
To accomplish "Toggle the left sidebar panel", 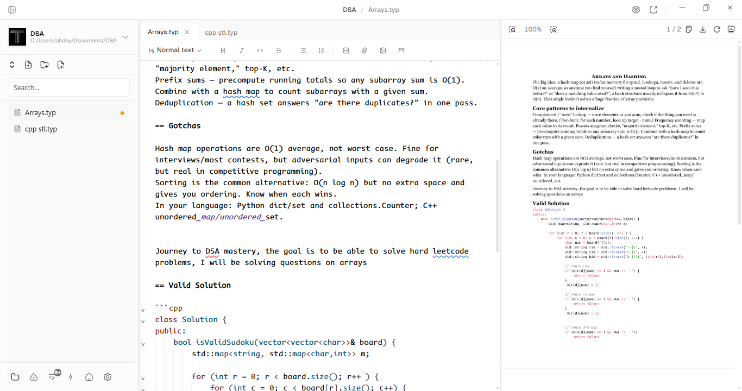I will (x=12, y=10).
